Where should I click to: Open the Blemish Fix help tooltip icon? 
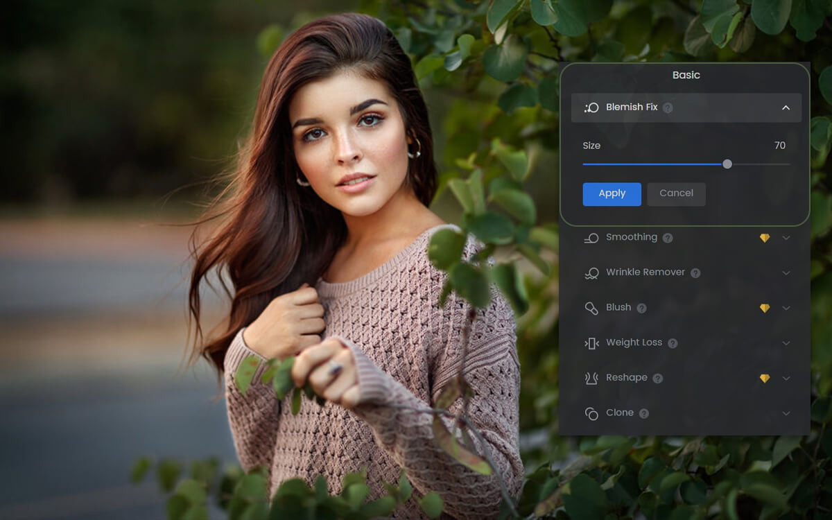pyautogui.click(x=667, y=107)
